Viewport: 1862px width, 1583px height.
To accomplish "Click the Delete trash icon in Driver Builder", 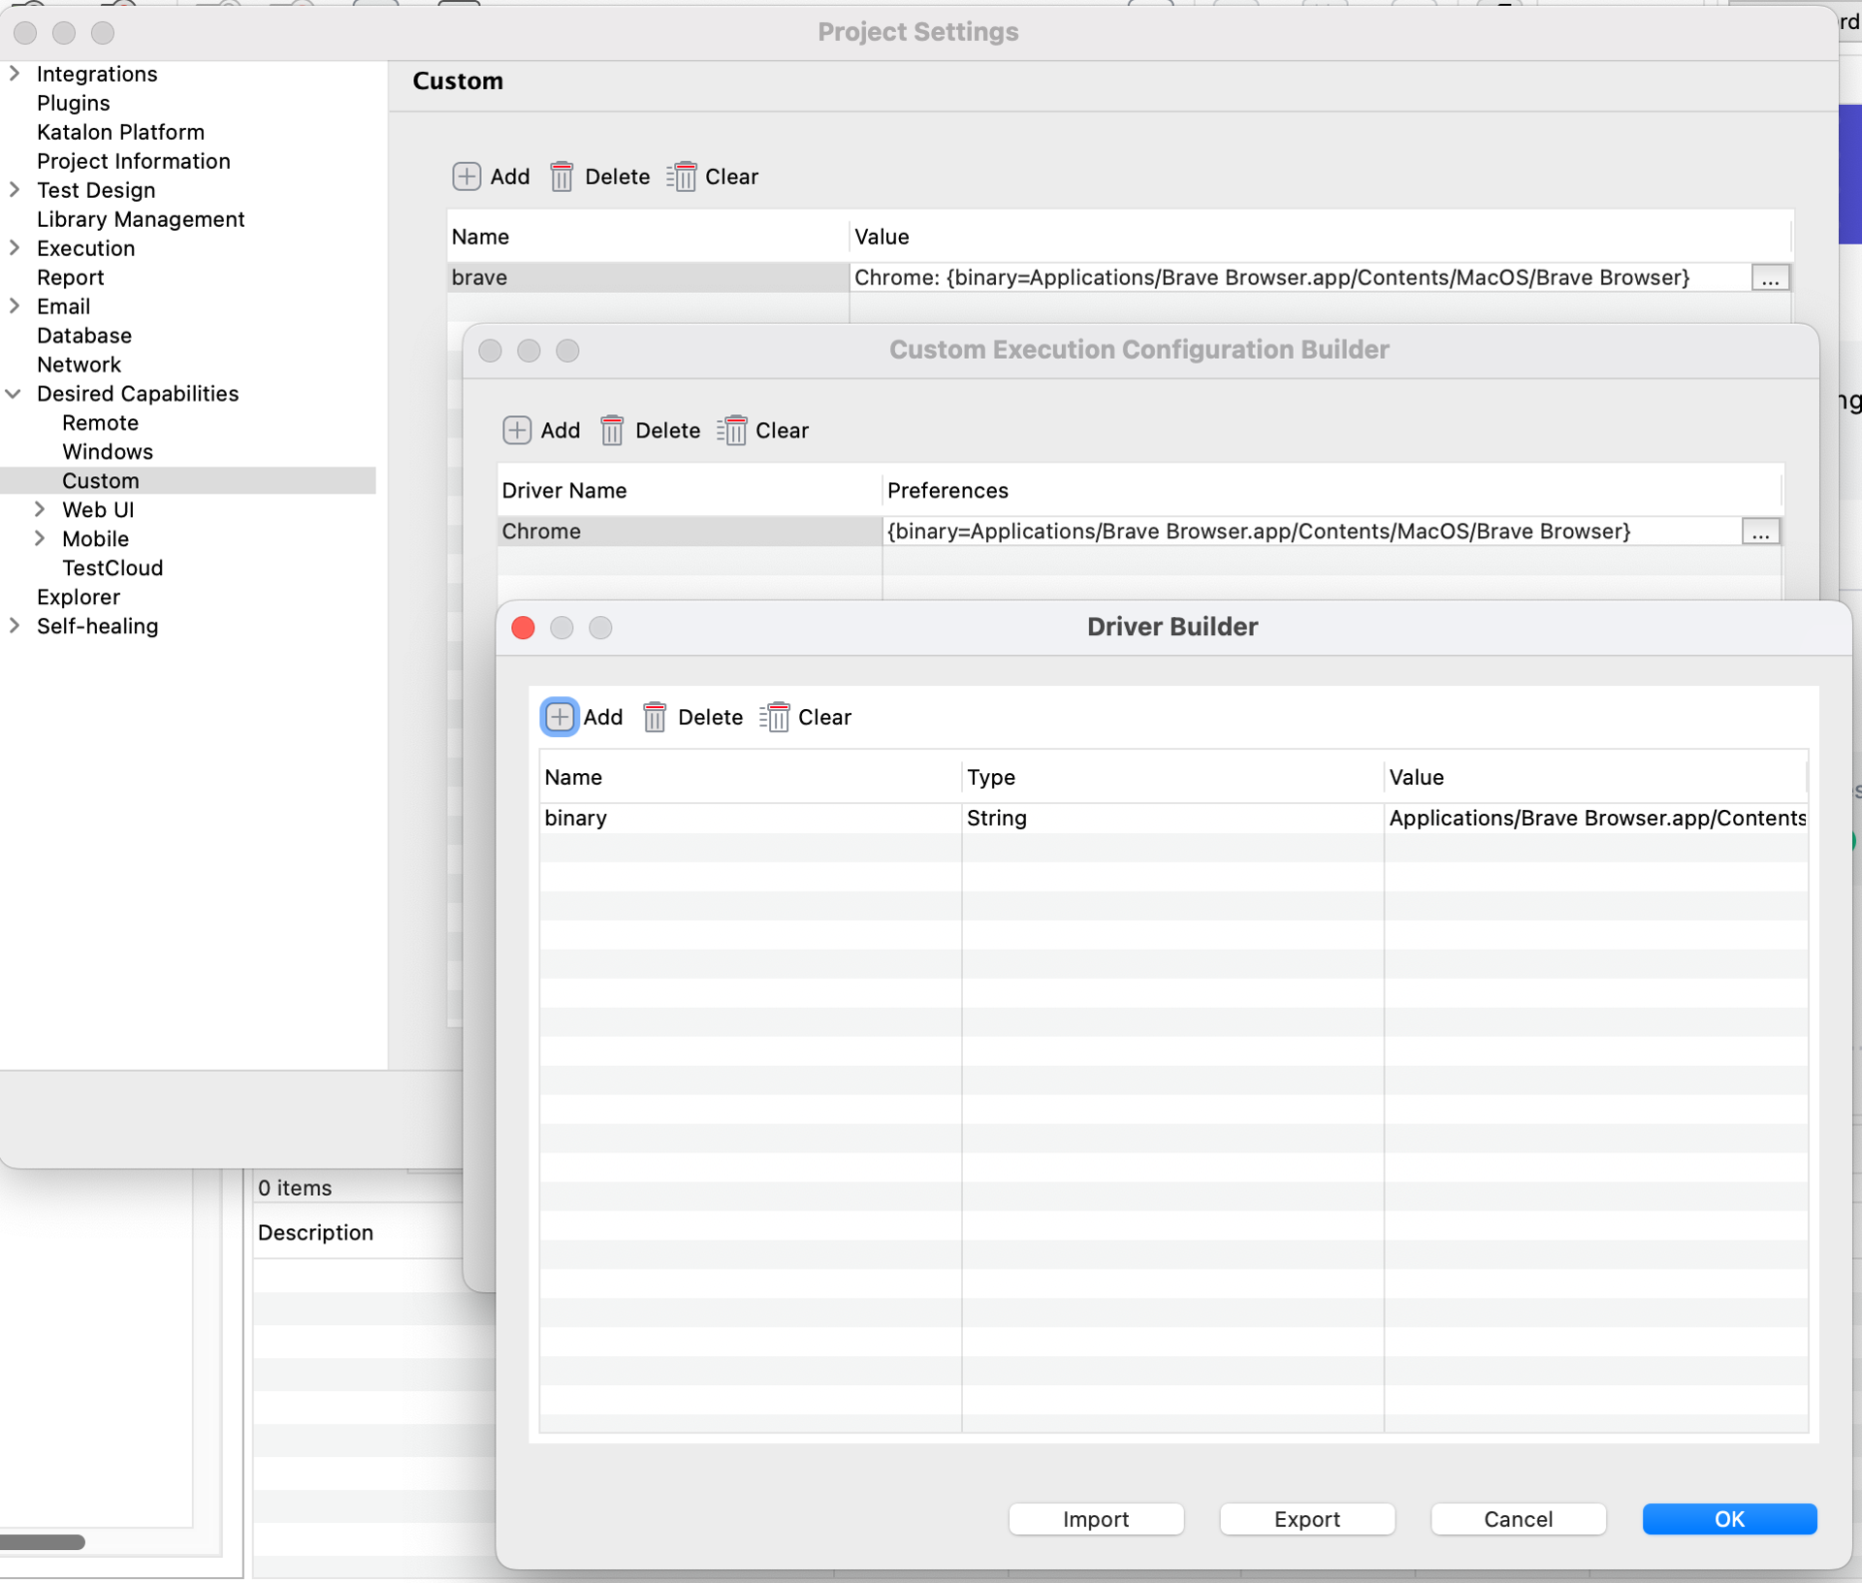I will tap(655, 717).
